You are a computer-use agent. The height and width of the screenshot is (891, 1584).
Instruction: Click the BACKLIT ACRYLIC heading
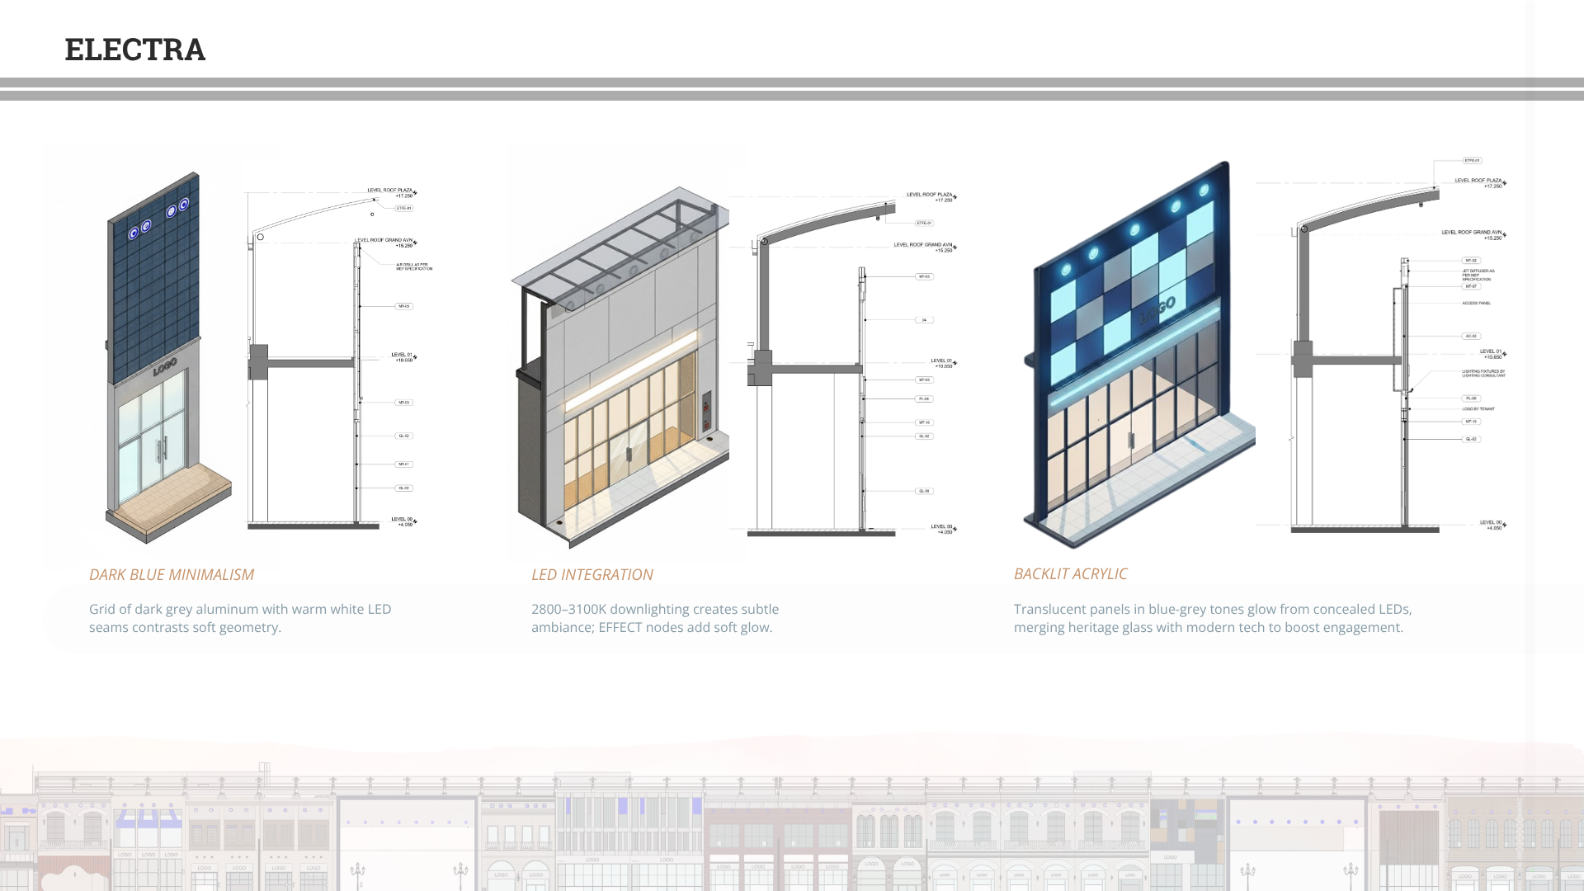point(1070,573)
